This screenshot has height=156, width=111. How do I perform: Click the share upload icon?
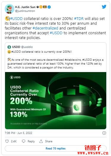pyautogui.click(x=41, y=141)
